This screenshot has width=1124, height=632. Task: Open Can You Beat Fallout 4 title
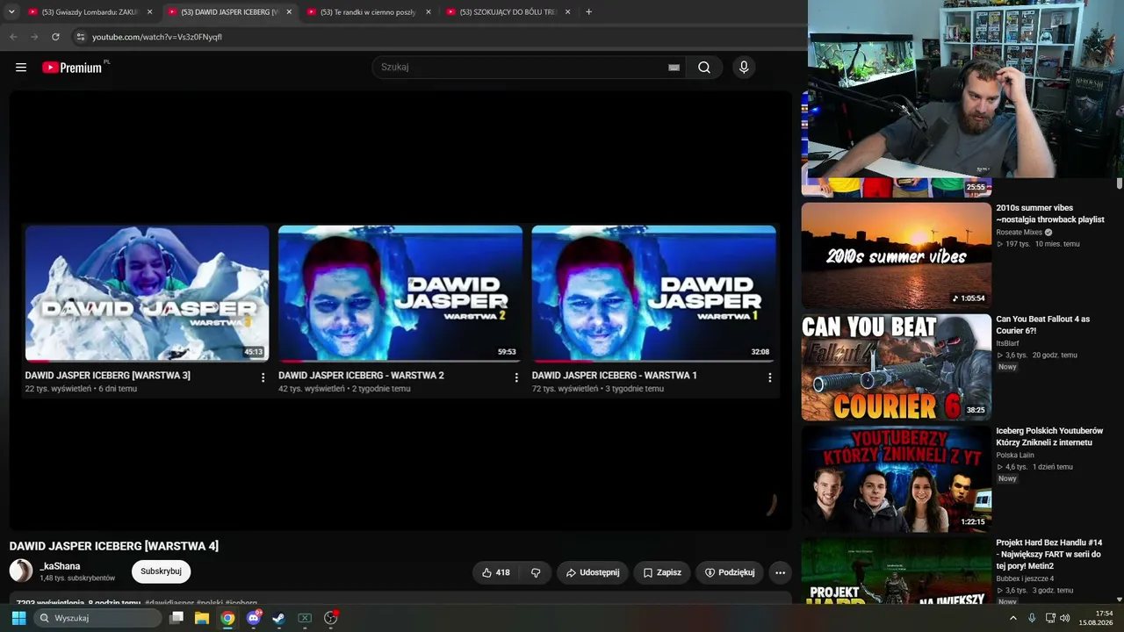[x=1043, y=325]
